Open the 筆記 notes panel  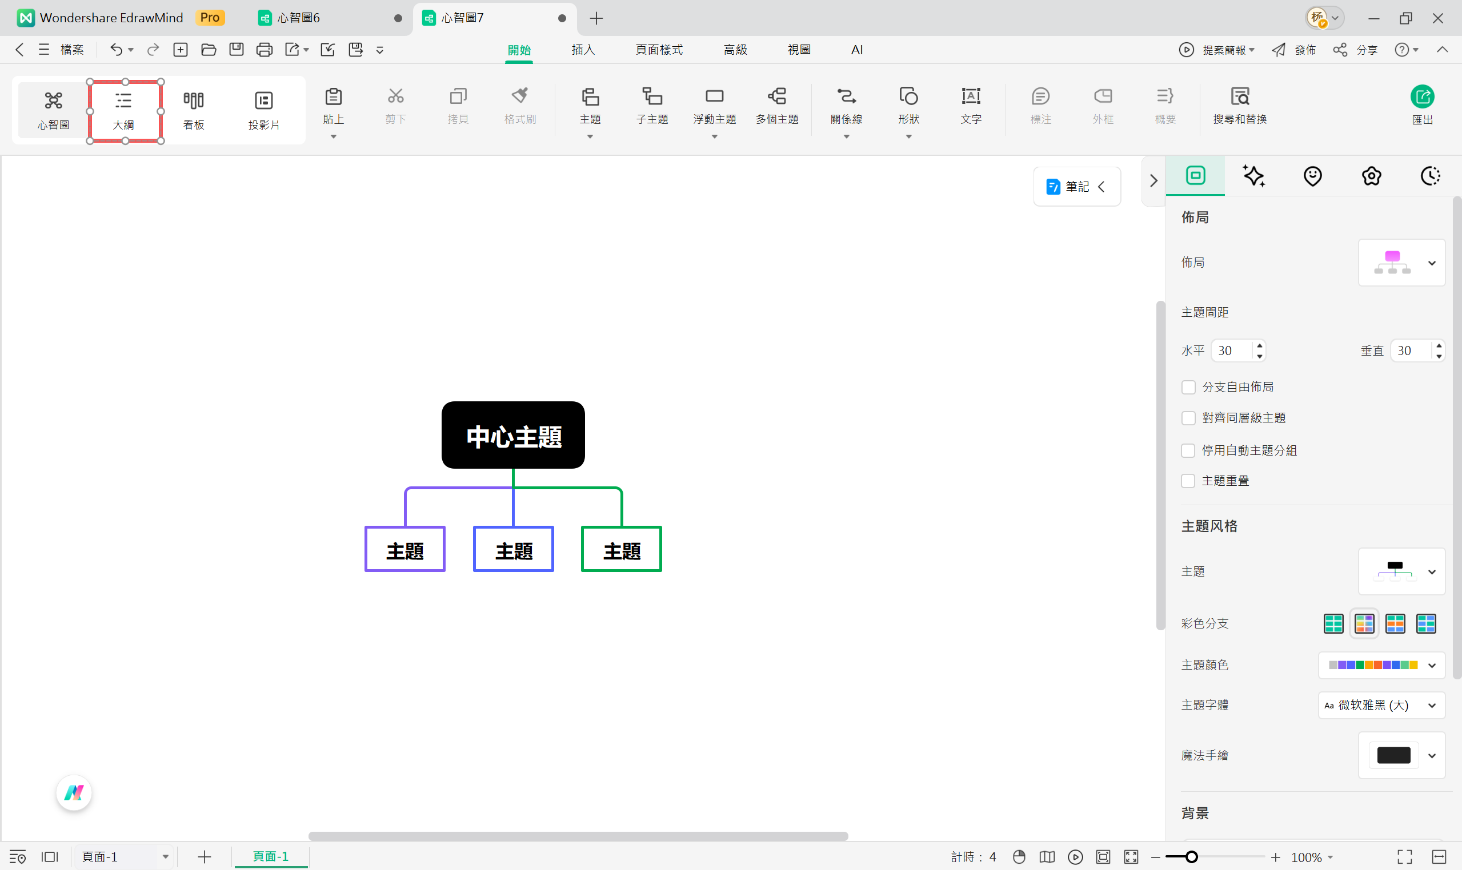1076,186
